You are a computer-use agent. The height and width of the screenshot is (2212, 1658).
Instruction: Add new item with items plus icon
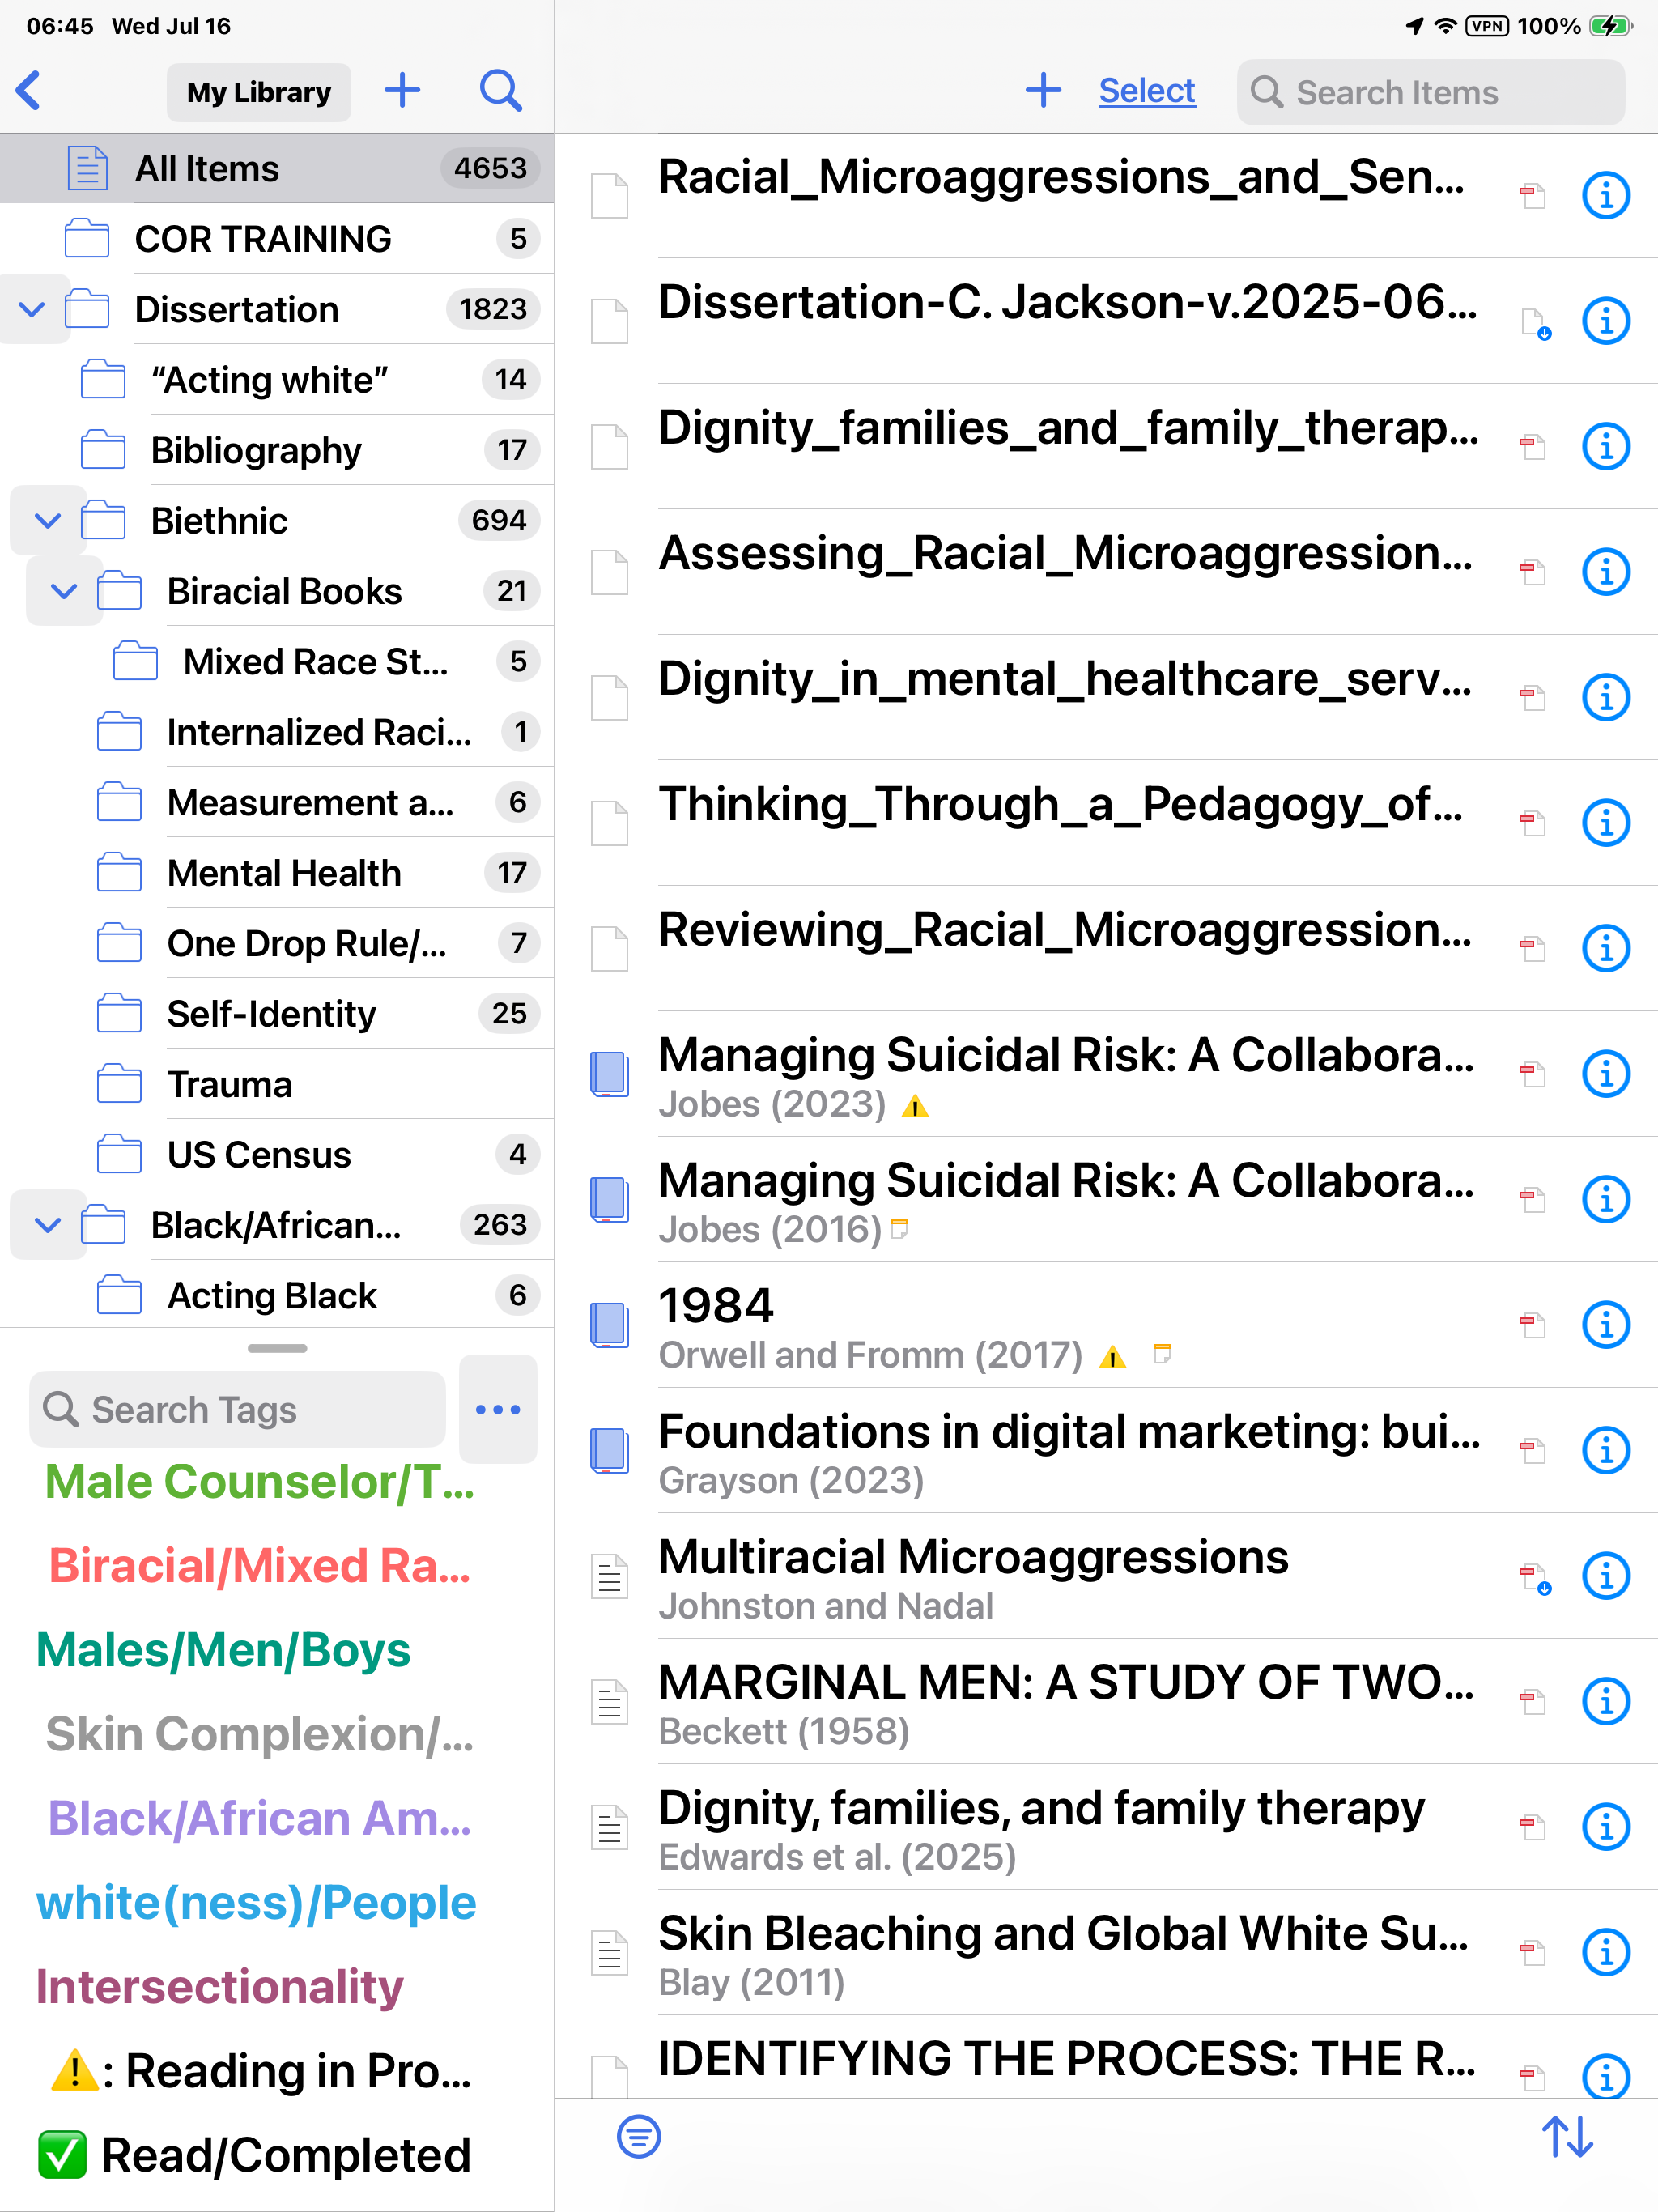pos(1043,91)
